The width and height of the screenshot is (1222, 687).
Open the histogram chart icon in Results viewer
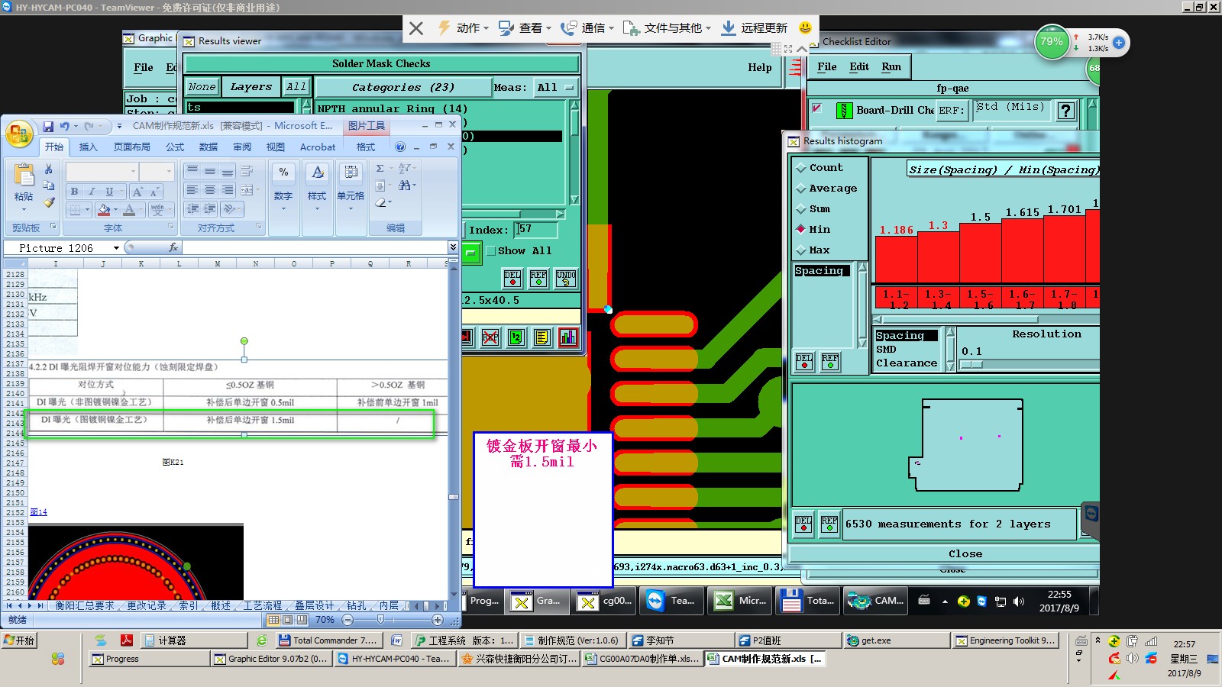coord(568,337)
